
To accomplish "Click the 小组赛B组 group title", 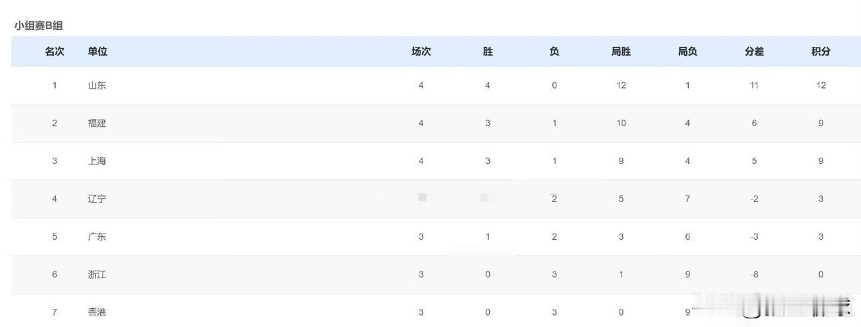I will click(38, 26).
